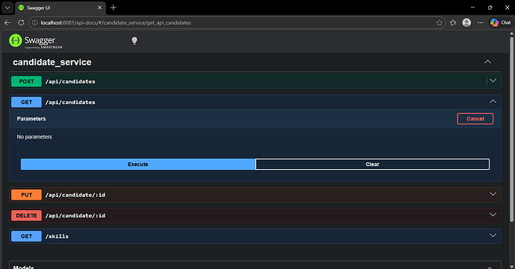Open the tab search dropdown in the title bar
This screenshot has height=269, width=515.
tap(7, 7)
